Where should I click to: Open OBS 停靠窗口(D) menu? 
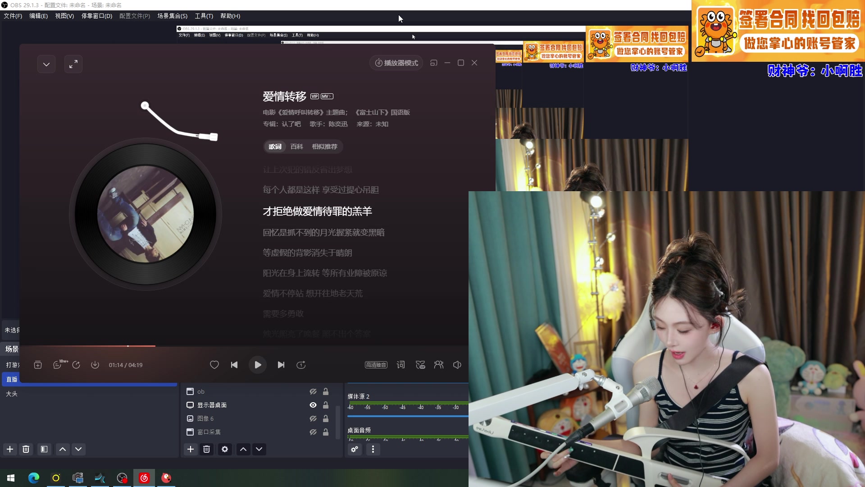coord(97,16)
